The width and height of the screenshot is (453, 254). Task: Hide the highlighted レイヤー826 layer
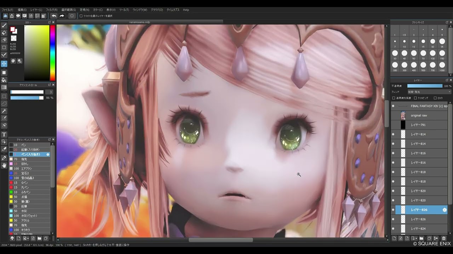[x=393, y=210]
